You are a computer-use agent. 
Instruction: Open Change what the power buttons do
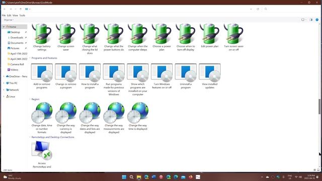[x=114, y=37]
